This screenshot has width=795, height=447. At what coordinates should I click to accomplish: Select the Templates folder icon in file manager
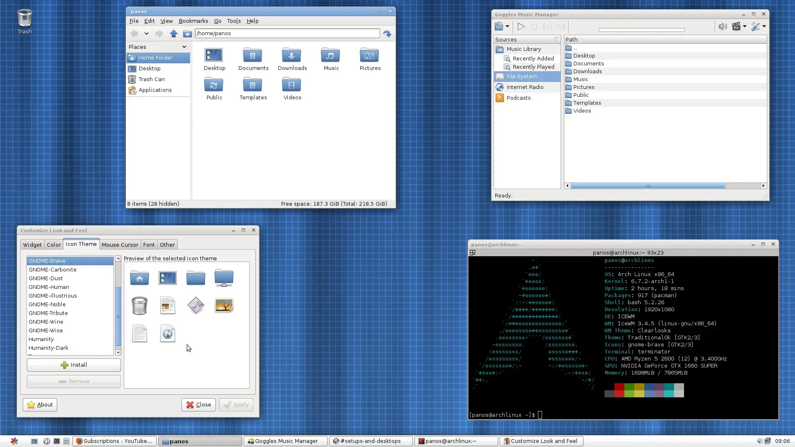coord(253,89)
